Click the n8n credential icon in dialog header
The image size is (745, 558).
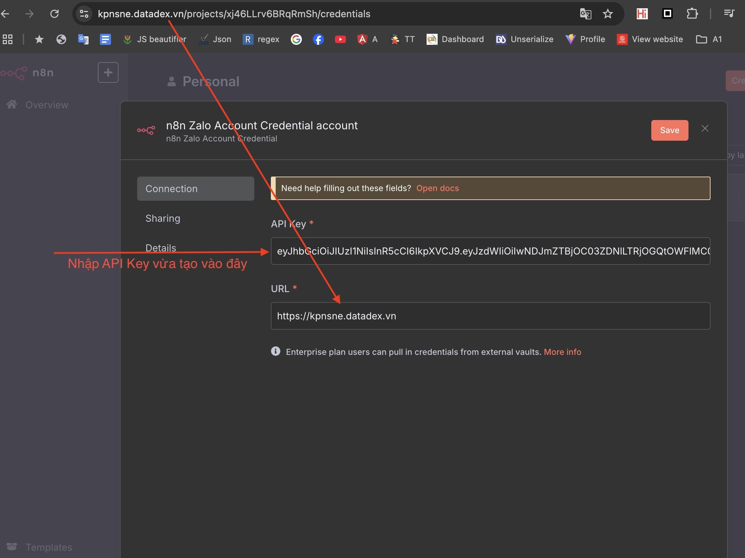(x=146, y=130)
